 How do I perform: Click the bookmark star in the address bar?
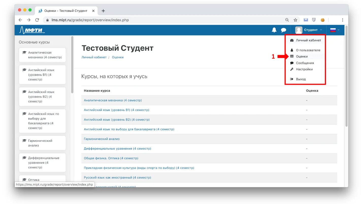295,20
